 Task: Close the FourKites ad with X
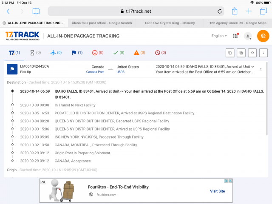coord(230,181)
